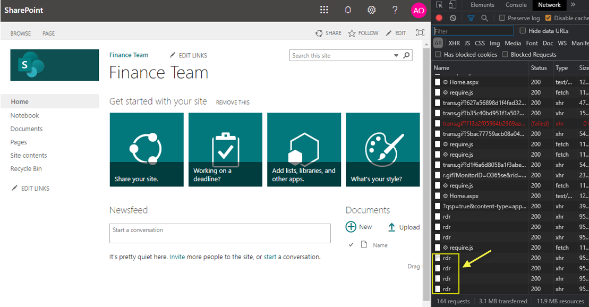Enable Has blocked cookies checkbox
Viewport: 589px width, 307px height.
[x=438, y=55]
